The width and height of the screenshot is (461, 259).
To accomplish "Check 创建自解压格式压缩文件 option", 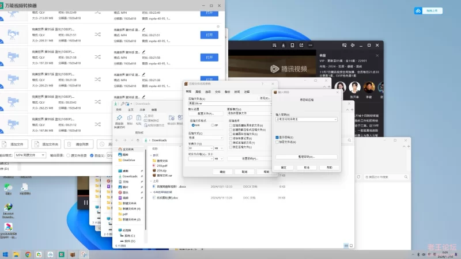I will coord(231,130).
